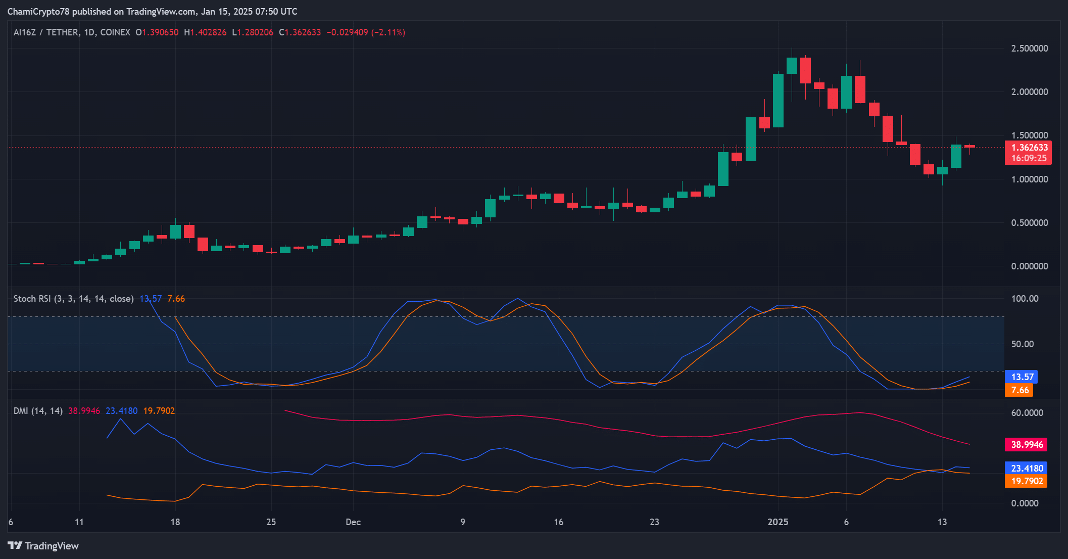Click the blue 23.4180 DMI value tag
1068x559 pixels.
pos(1026,468)
